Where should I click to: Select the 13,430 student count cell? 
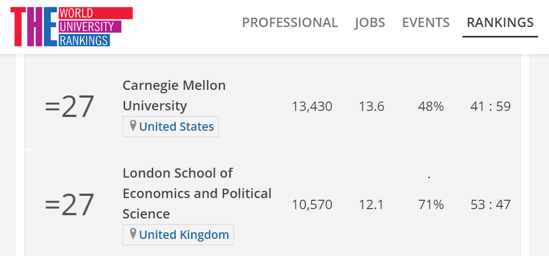click(x=312, y=106)
